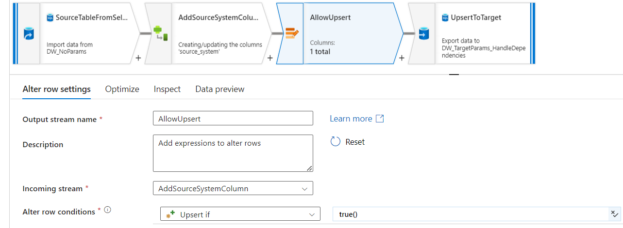Go to the Data preview tab
Image resolution: width=623 pixels, height=228 pixels.
pyautogui.click(x=219, y=89)
